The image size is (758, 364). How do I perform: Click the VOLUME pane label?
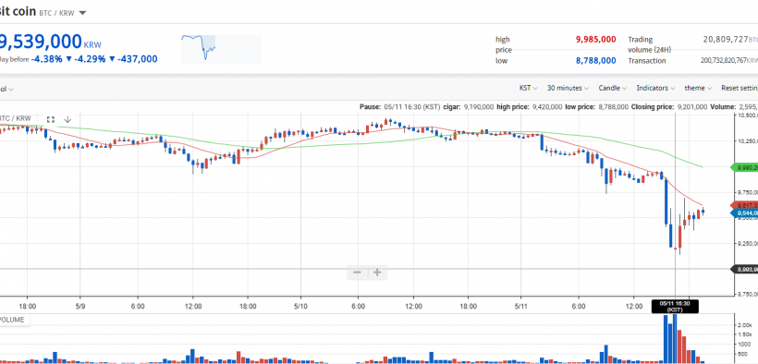pos(12,320)
